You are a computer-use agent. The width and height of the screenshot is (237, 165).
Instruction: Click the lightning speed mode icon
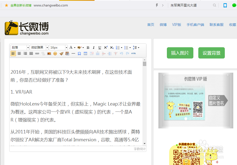[157, 5]
